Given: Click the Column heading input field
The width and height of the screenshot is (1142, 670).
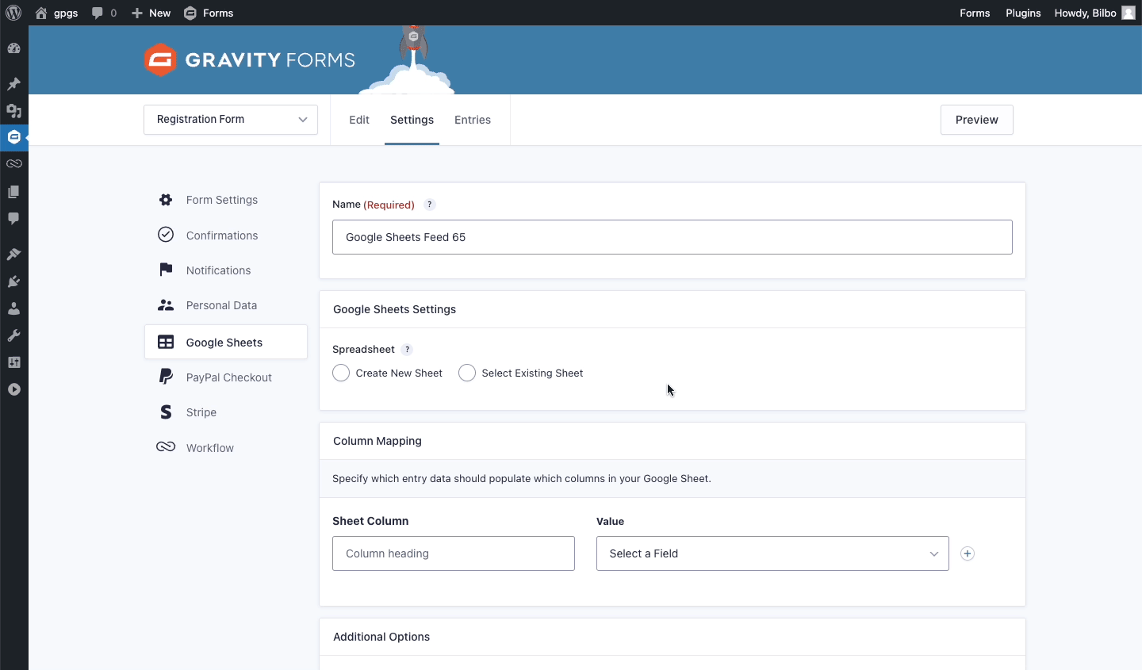Looking at the screenshot, I should click(x=454, y=553).
